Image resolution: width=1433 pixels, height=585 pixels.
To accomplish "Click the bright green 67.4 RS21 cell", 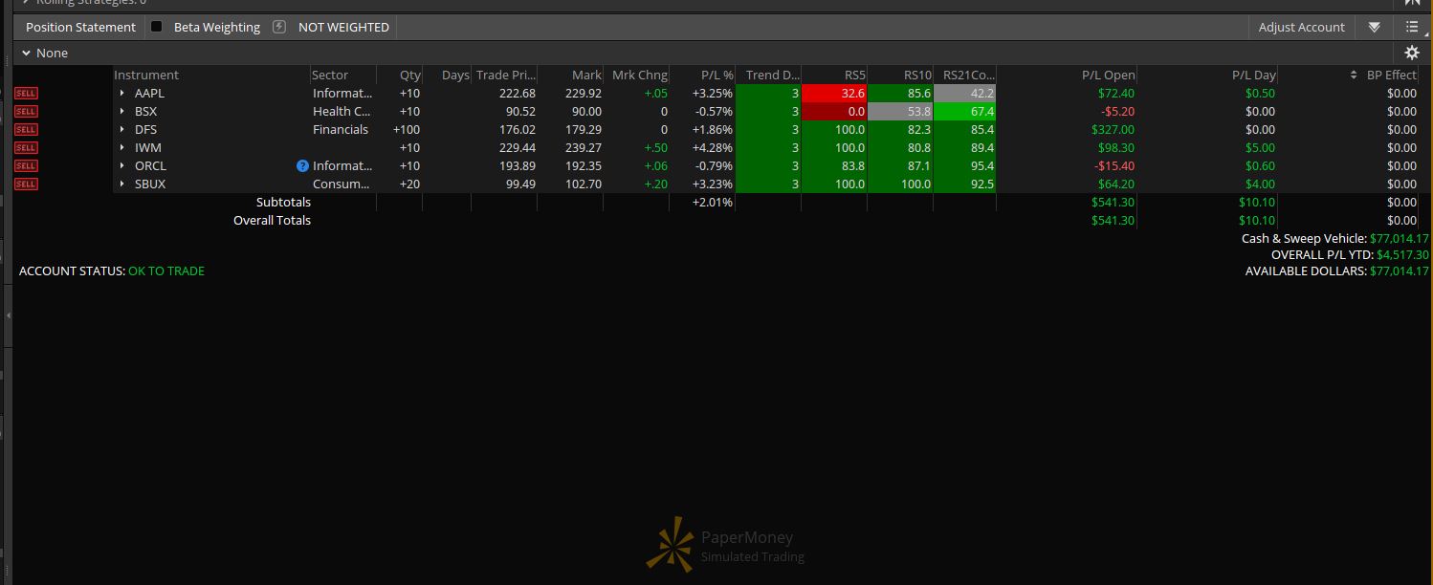I will [x=964, y=112].
